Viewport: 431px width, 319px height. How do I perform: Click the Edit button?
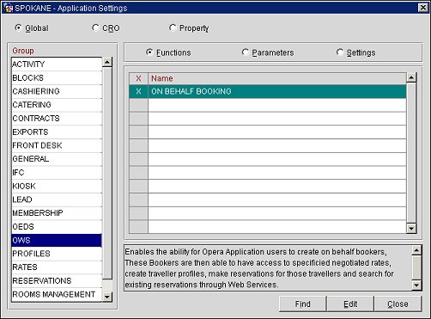pos(350,304)
